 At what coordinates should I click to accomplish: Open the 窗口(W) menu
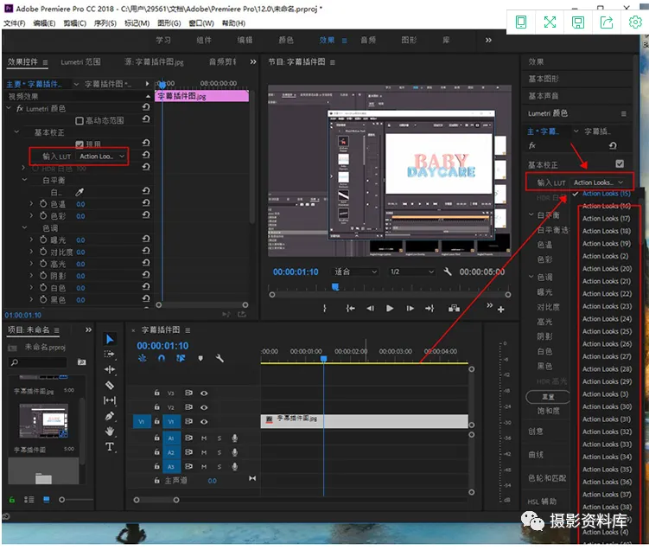click(201, 23)
